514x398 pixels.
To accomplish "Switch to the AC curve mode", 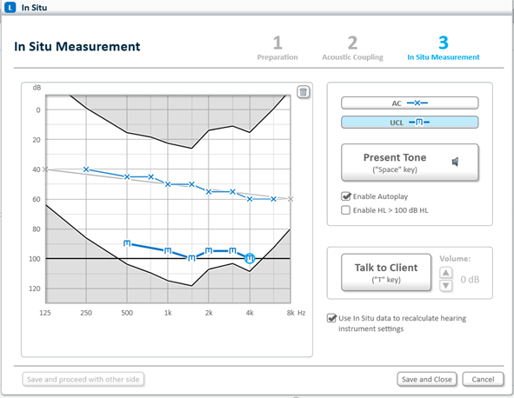I will [410, 103].
